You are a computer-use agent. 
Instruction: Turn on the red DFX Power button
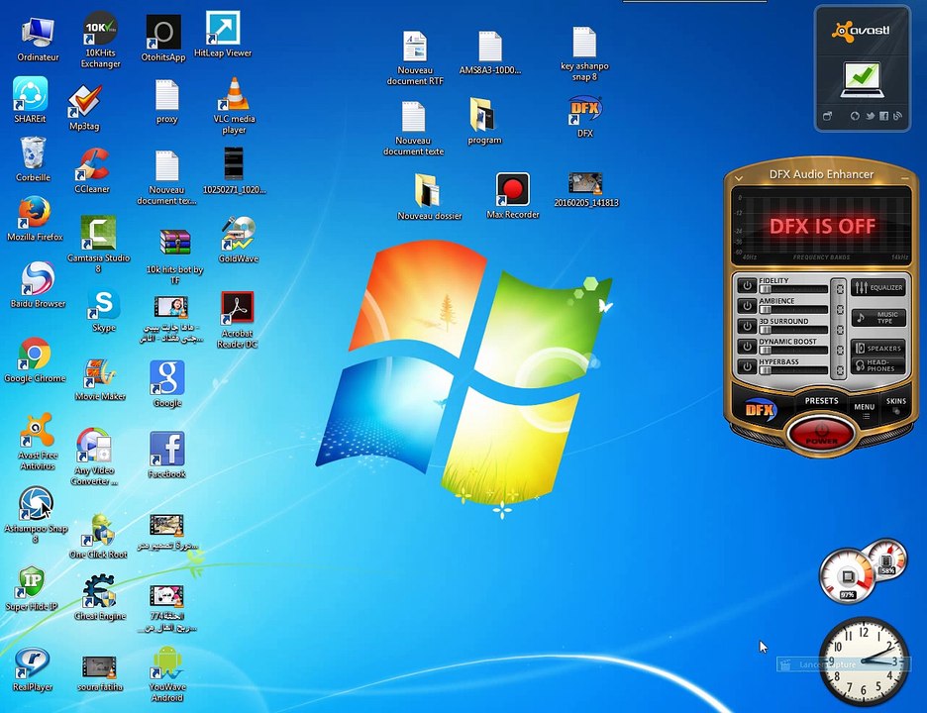(822, 434)
